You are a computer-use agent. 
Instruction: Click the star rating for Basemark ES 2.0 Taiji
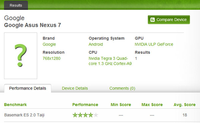pos(85,115)
